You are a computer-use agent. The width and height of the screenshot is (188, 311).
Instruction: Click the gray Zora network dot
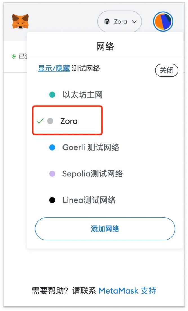tap(50, 121)
